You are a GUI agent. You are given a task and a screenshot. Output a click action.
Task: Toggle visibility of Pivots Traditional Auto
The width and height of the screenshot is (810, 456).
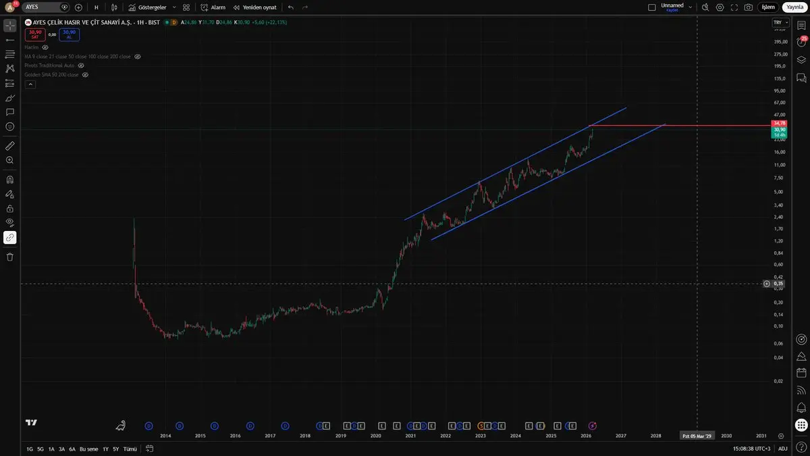(x=81, y=66)
